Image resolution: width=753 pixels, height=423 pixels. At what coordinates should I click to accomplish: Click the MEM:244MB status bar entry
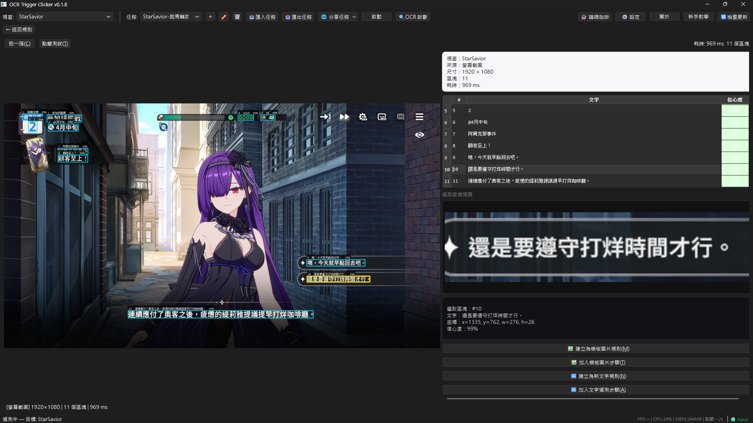click(x=688, y=419)
